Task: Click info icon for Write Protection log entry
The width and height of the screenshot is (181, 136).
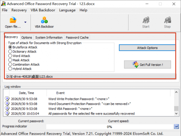Action: 7,99
